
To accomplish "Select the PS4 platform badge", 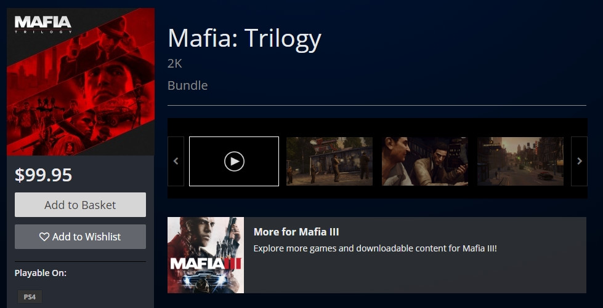I will tap(30, 297).
